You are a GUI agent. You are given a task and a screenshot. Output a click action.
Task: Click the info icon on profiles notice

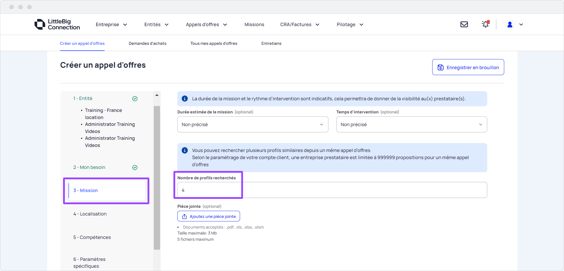pyautogui.click(x=185, y=150)
